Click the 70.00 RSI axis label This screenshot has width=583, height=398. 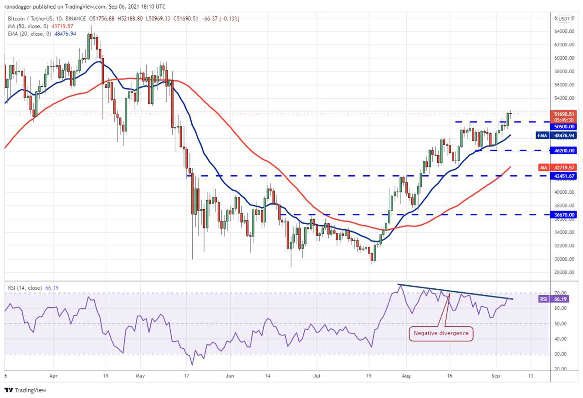pos(559,293)
